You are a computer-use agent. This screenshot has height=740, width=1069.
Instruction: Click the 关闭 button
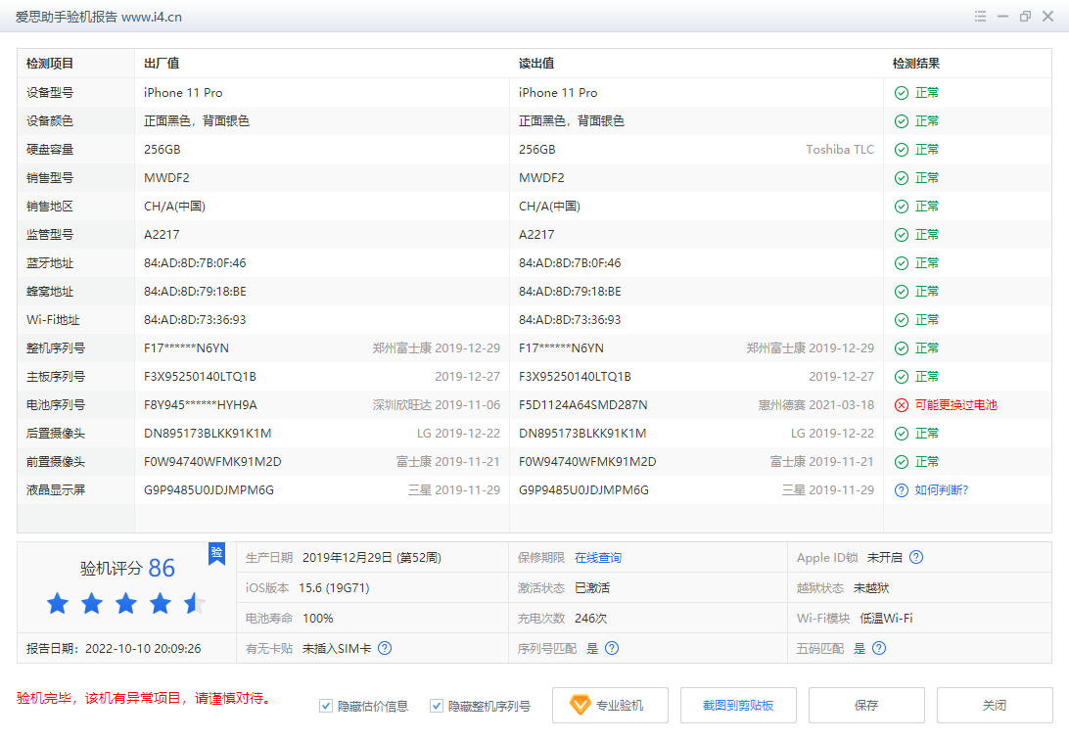click(x=995, y=705)
